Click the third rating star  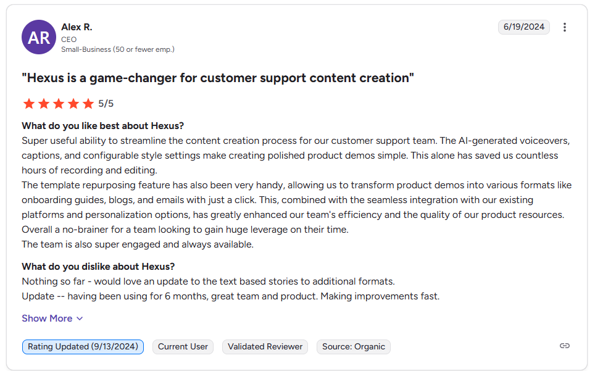(x=59, y=104)
